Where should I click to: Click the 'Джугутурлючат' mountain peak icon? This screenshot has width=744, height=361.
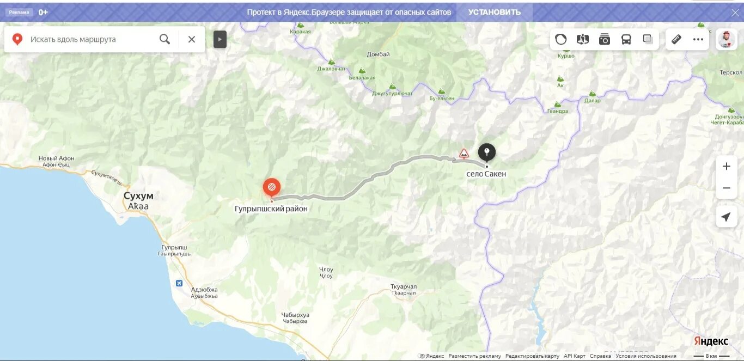pos(392,87)
